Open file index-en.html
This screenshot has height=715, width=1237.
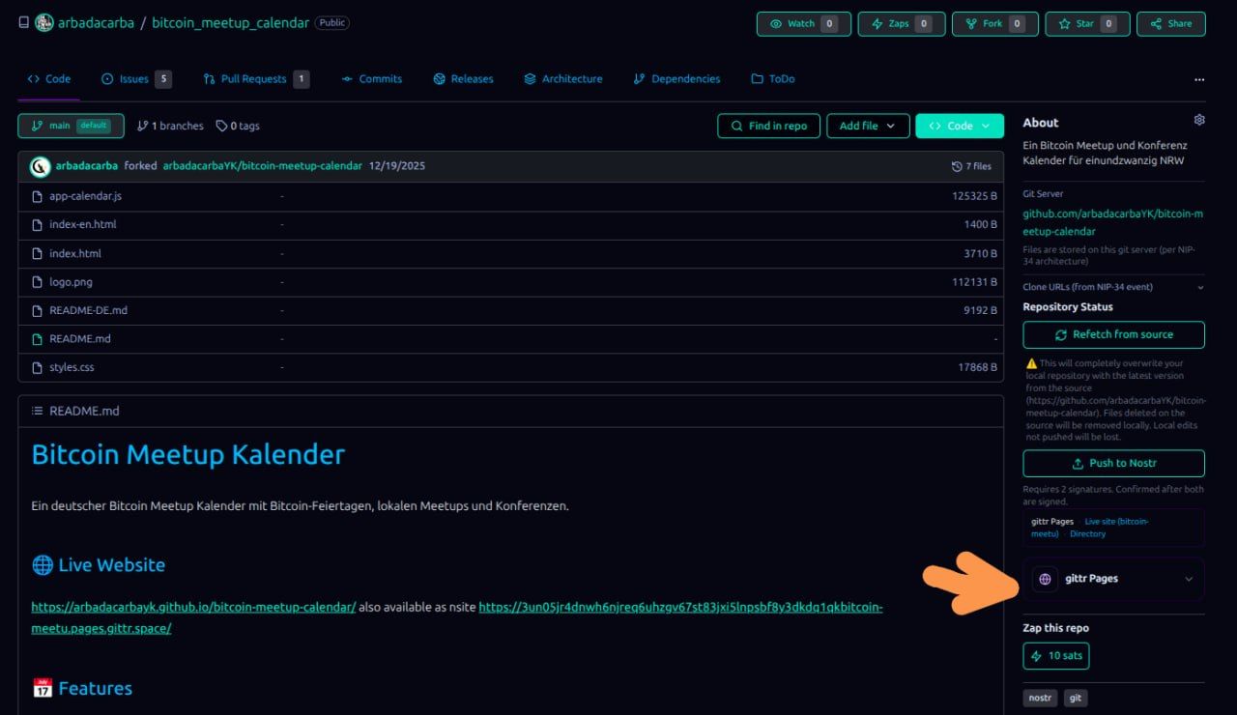pyautogui.click(x=83, y=225)
